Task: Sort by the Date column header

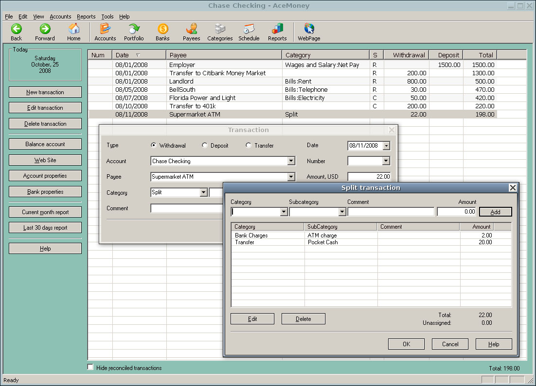Action: (x=139, y=55)
